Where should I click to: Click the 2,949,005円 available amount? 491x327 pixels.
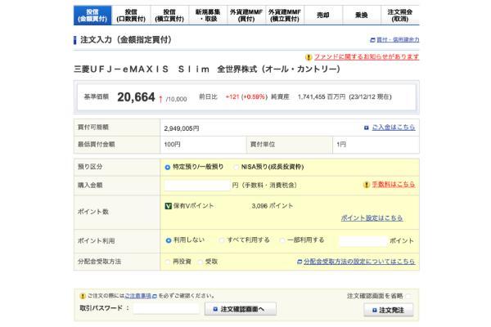[182, 128]
